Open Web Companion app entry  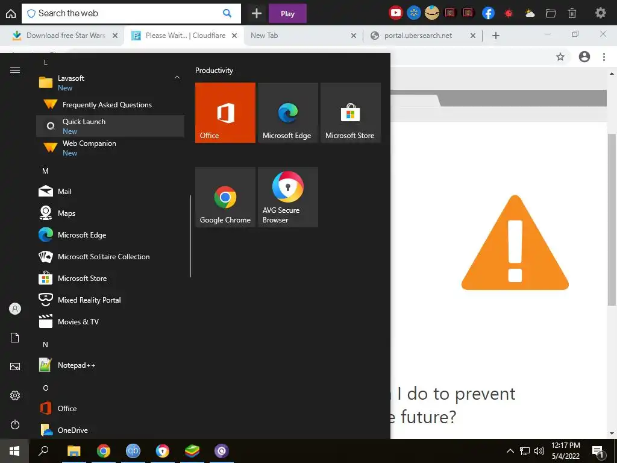pos(110,148)
